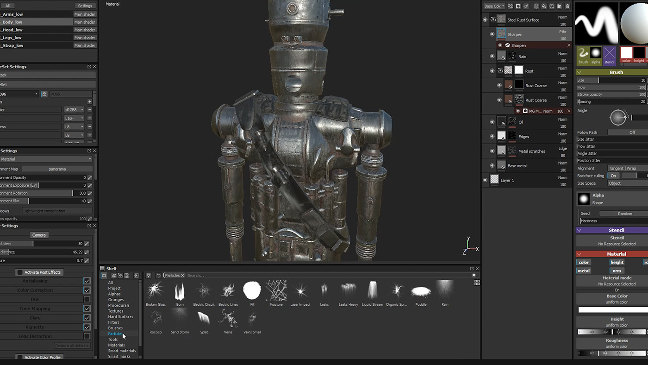
Task: Click the Camera button
Action: point(39,235)
